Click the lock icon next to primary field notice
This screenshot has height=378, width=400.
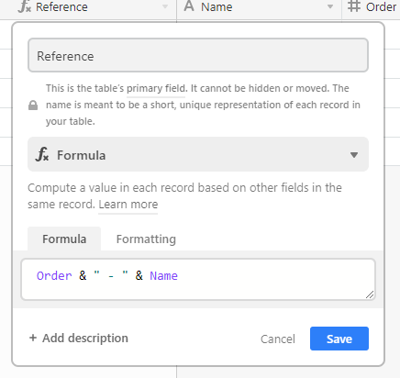[x=33, y=106]
